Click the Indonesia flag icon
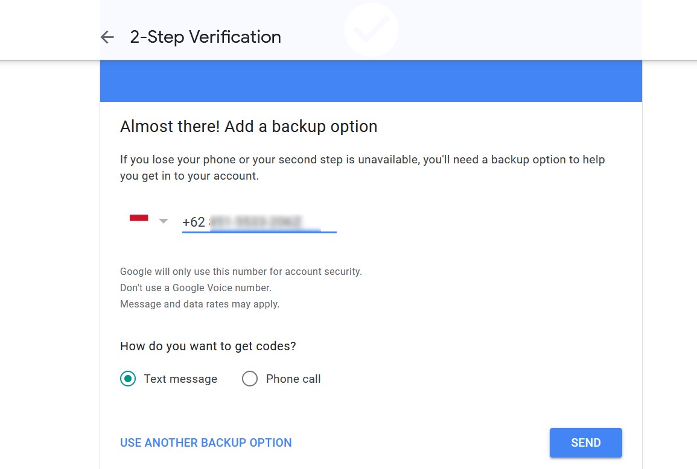The height and width of the screenshot is (469, 697). click(x=139, y=218)
